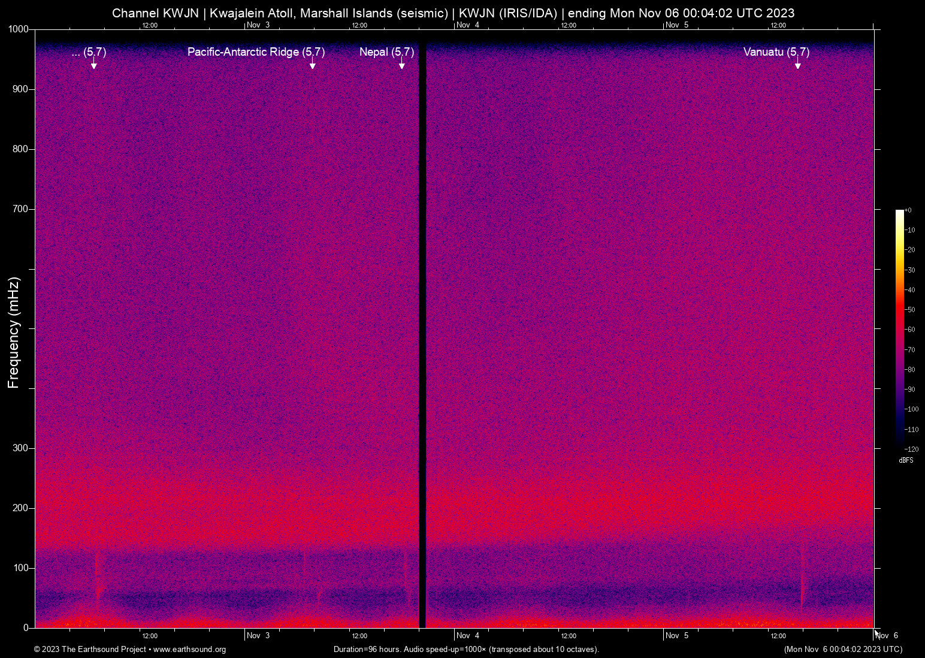Click the "900" frequency axis tick label
Viewport: 925px width, 658px height.
20,89
